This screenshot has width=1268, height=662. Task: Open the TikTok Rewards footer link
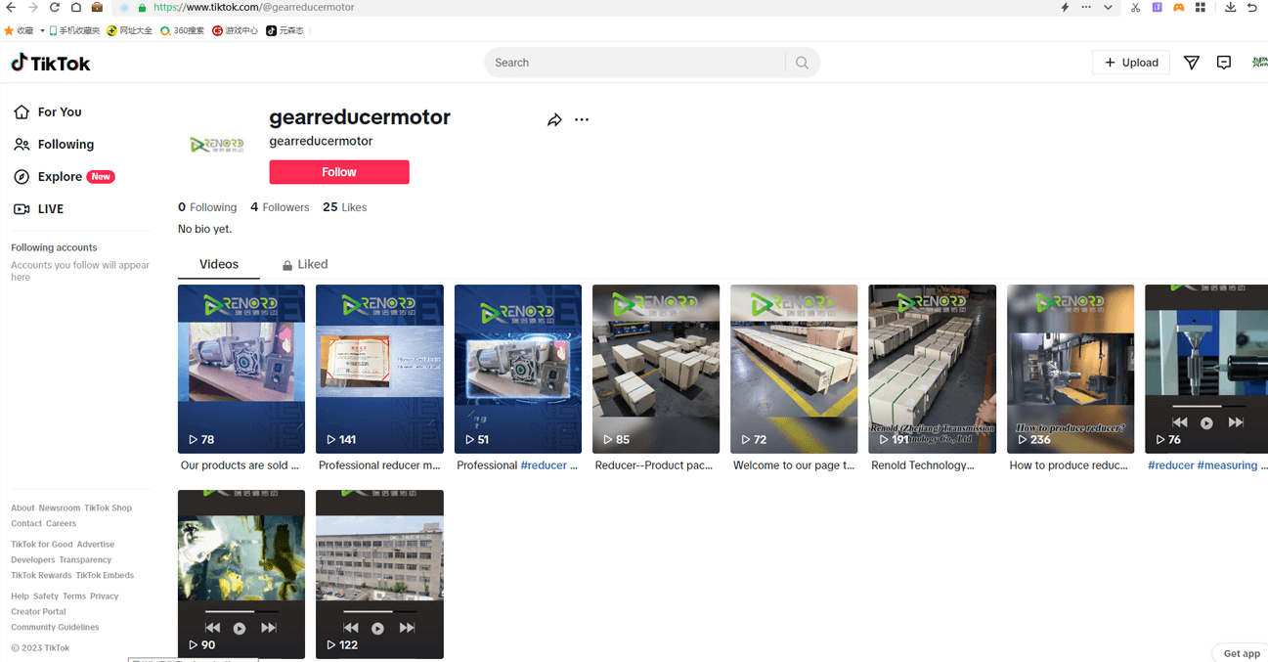[x=41, y=576]
